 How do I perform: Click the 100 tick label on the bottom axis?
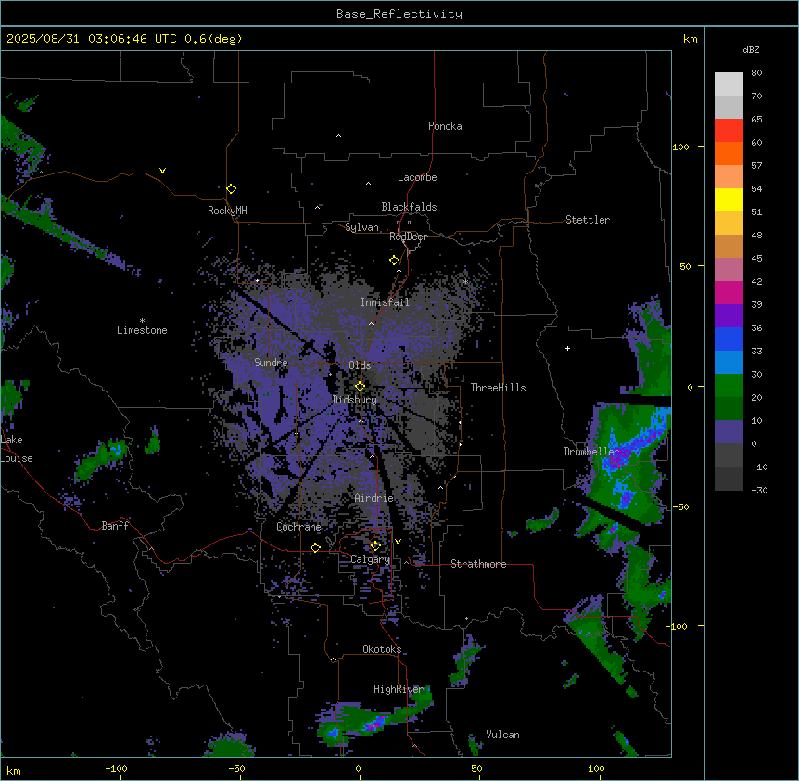click(x=596, y=768)
